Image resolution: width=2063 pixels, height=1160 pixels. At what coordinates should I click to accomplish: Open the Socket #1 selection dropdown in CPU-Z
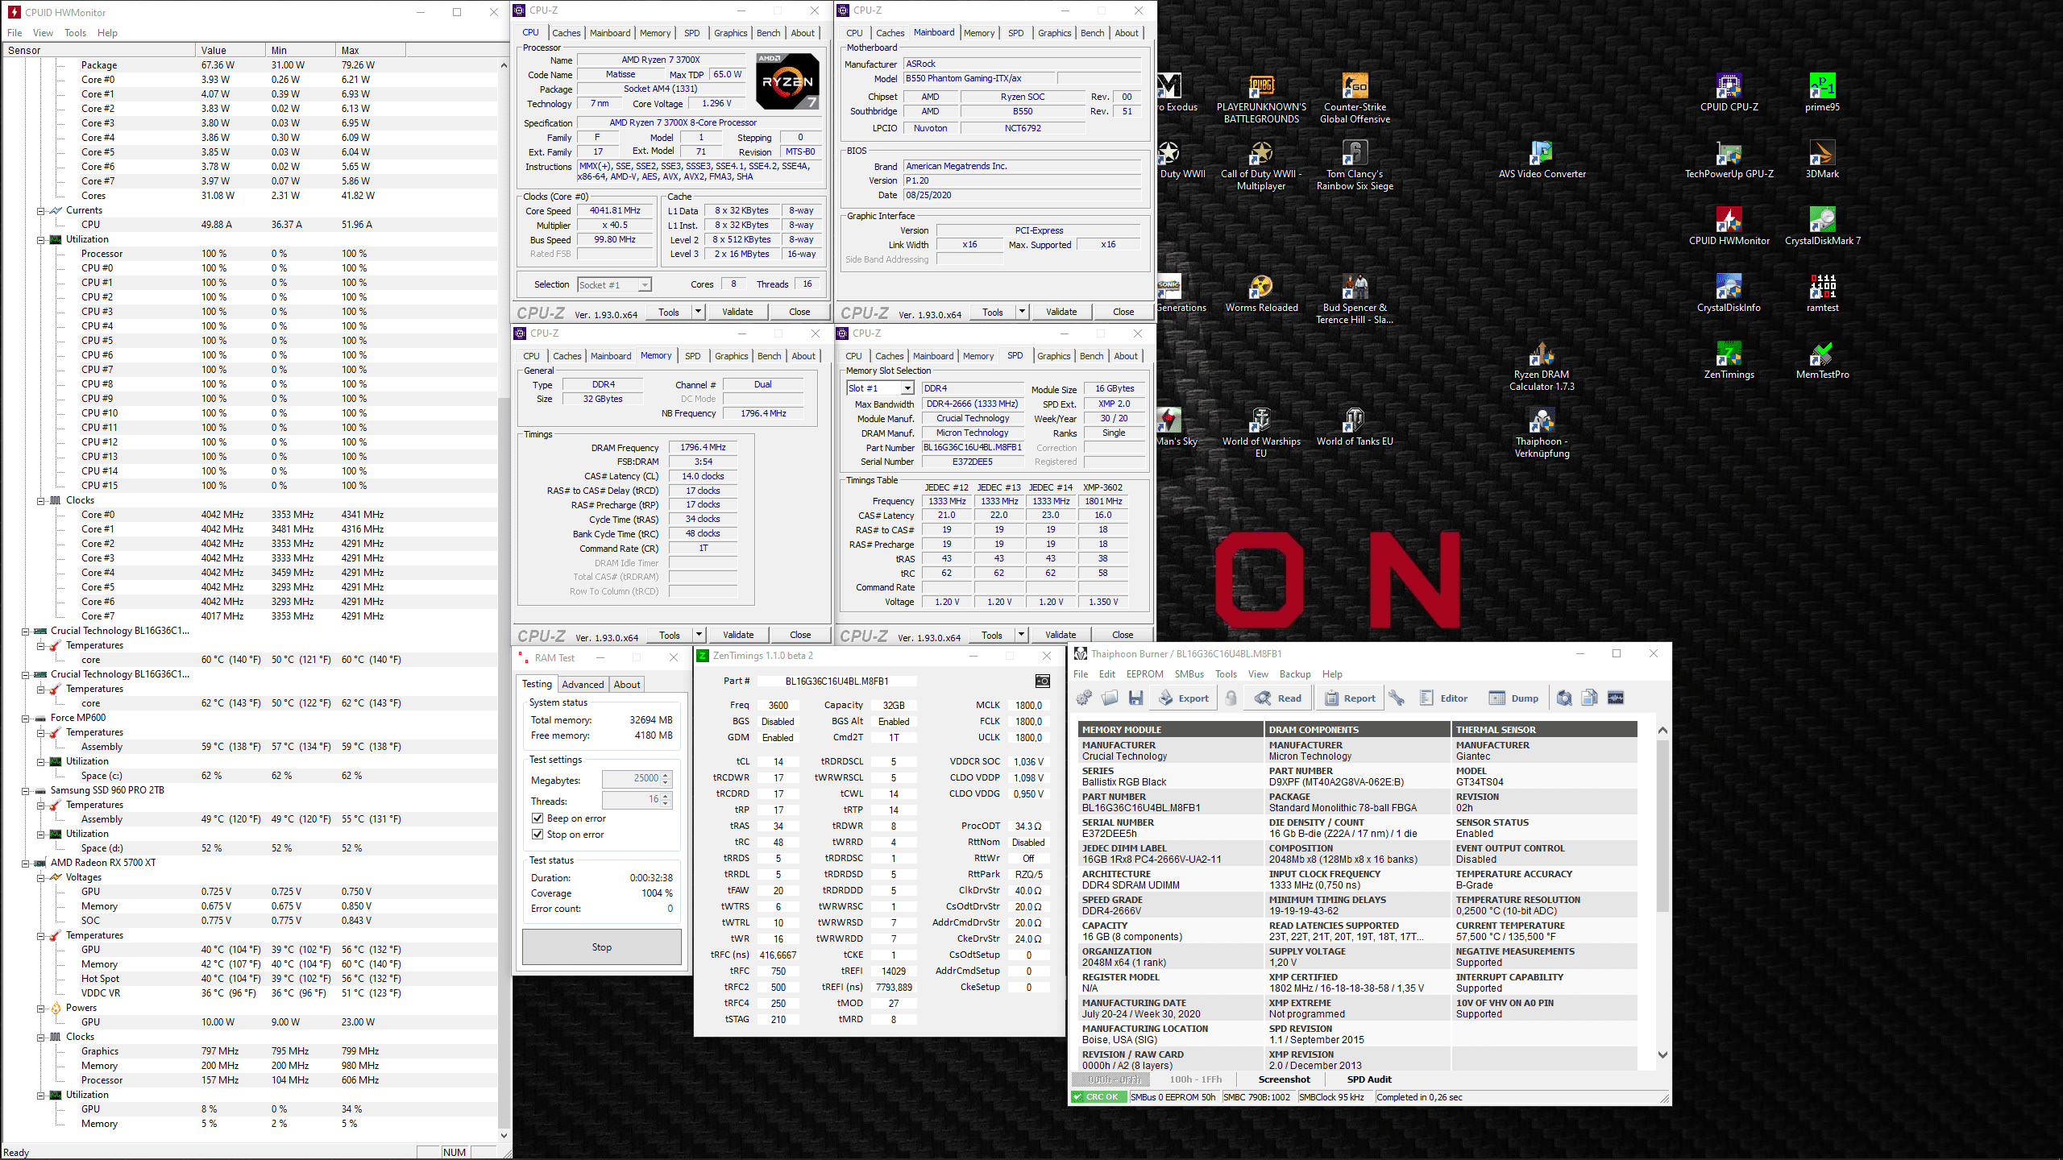click(644, 284)
